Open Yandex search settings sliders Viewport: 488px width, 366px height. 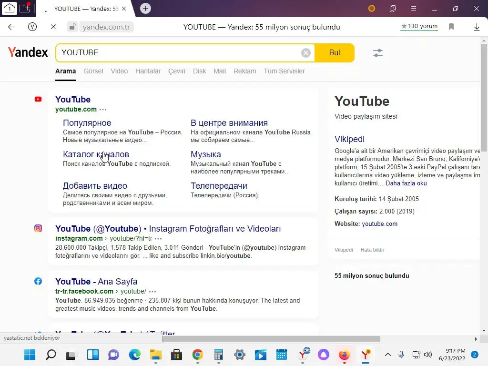click(378, 53)
